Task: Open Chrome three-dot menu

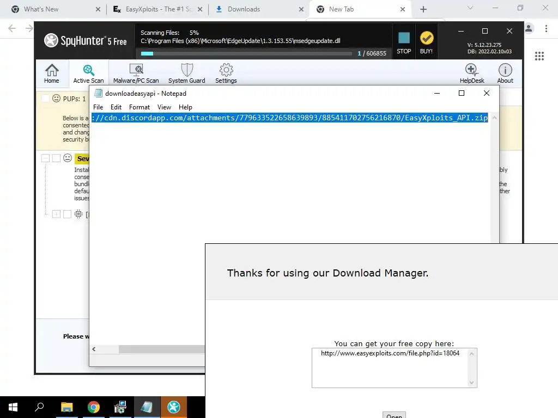Action: point(546,28)
